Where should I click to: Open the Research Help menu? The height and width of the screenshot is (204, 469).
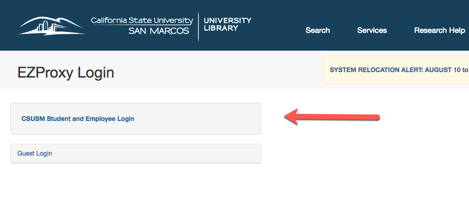439,30
